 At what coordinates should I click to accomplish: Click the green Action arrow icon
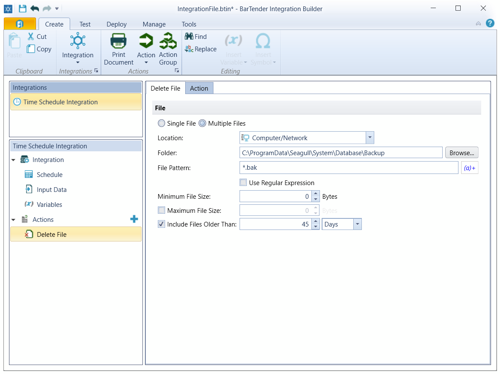pos(146,41)
